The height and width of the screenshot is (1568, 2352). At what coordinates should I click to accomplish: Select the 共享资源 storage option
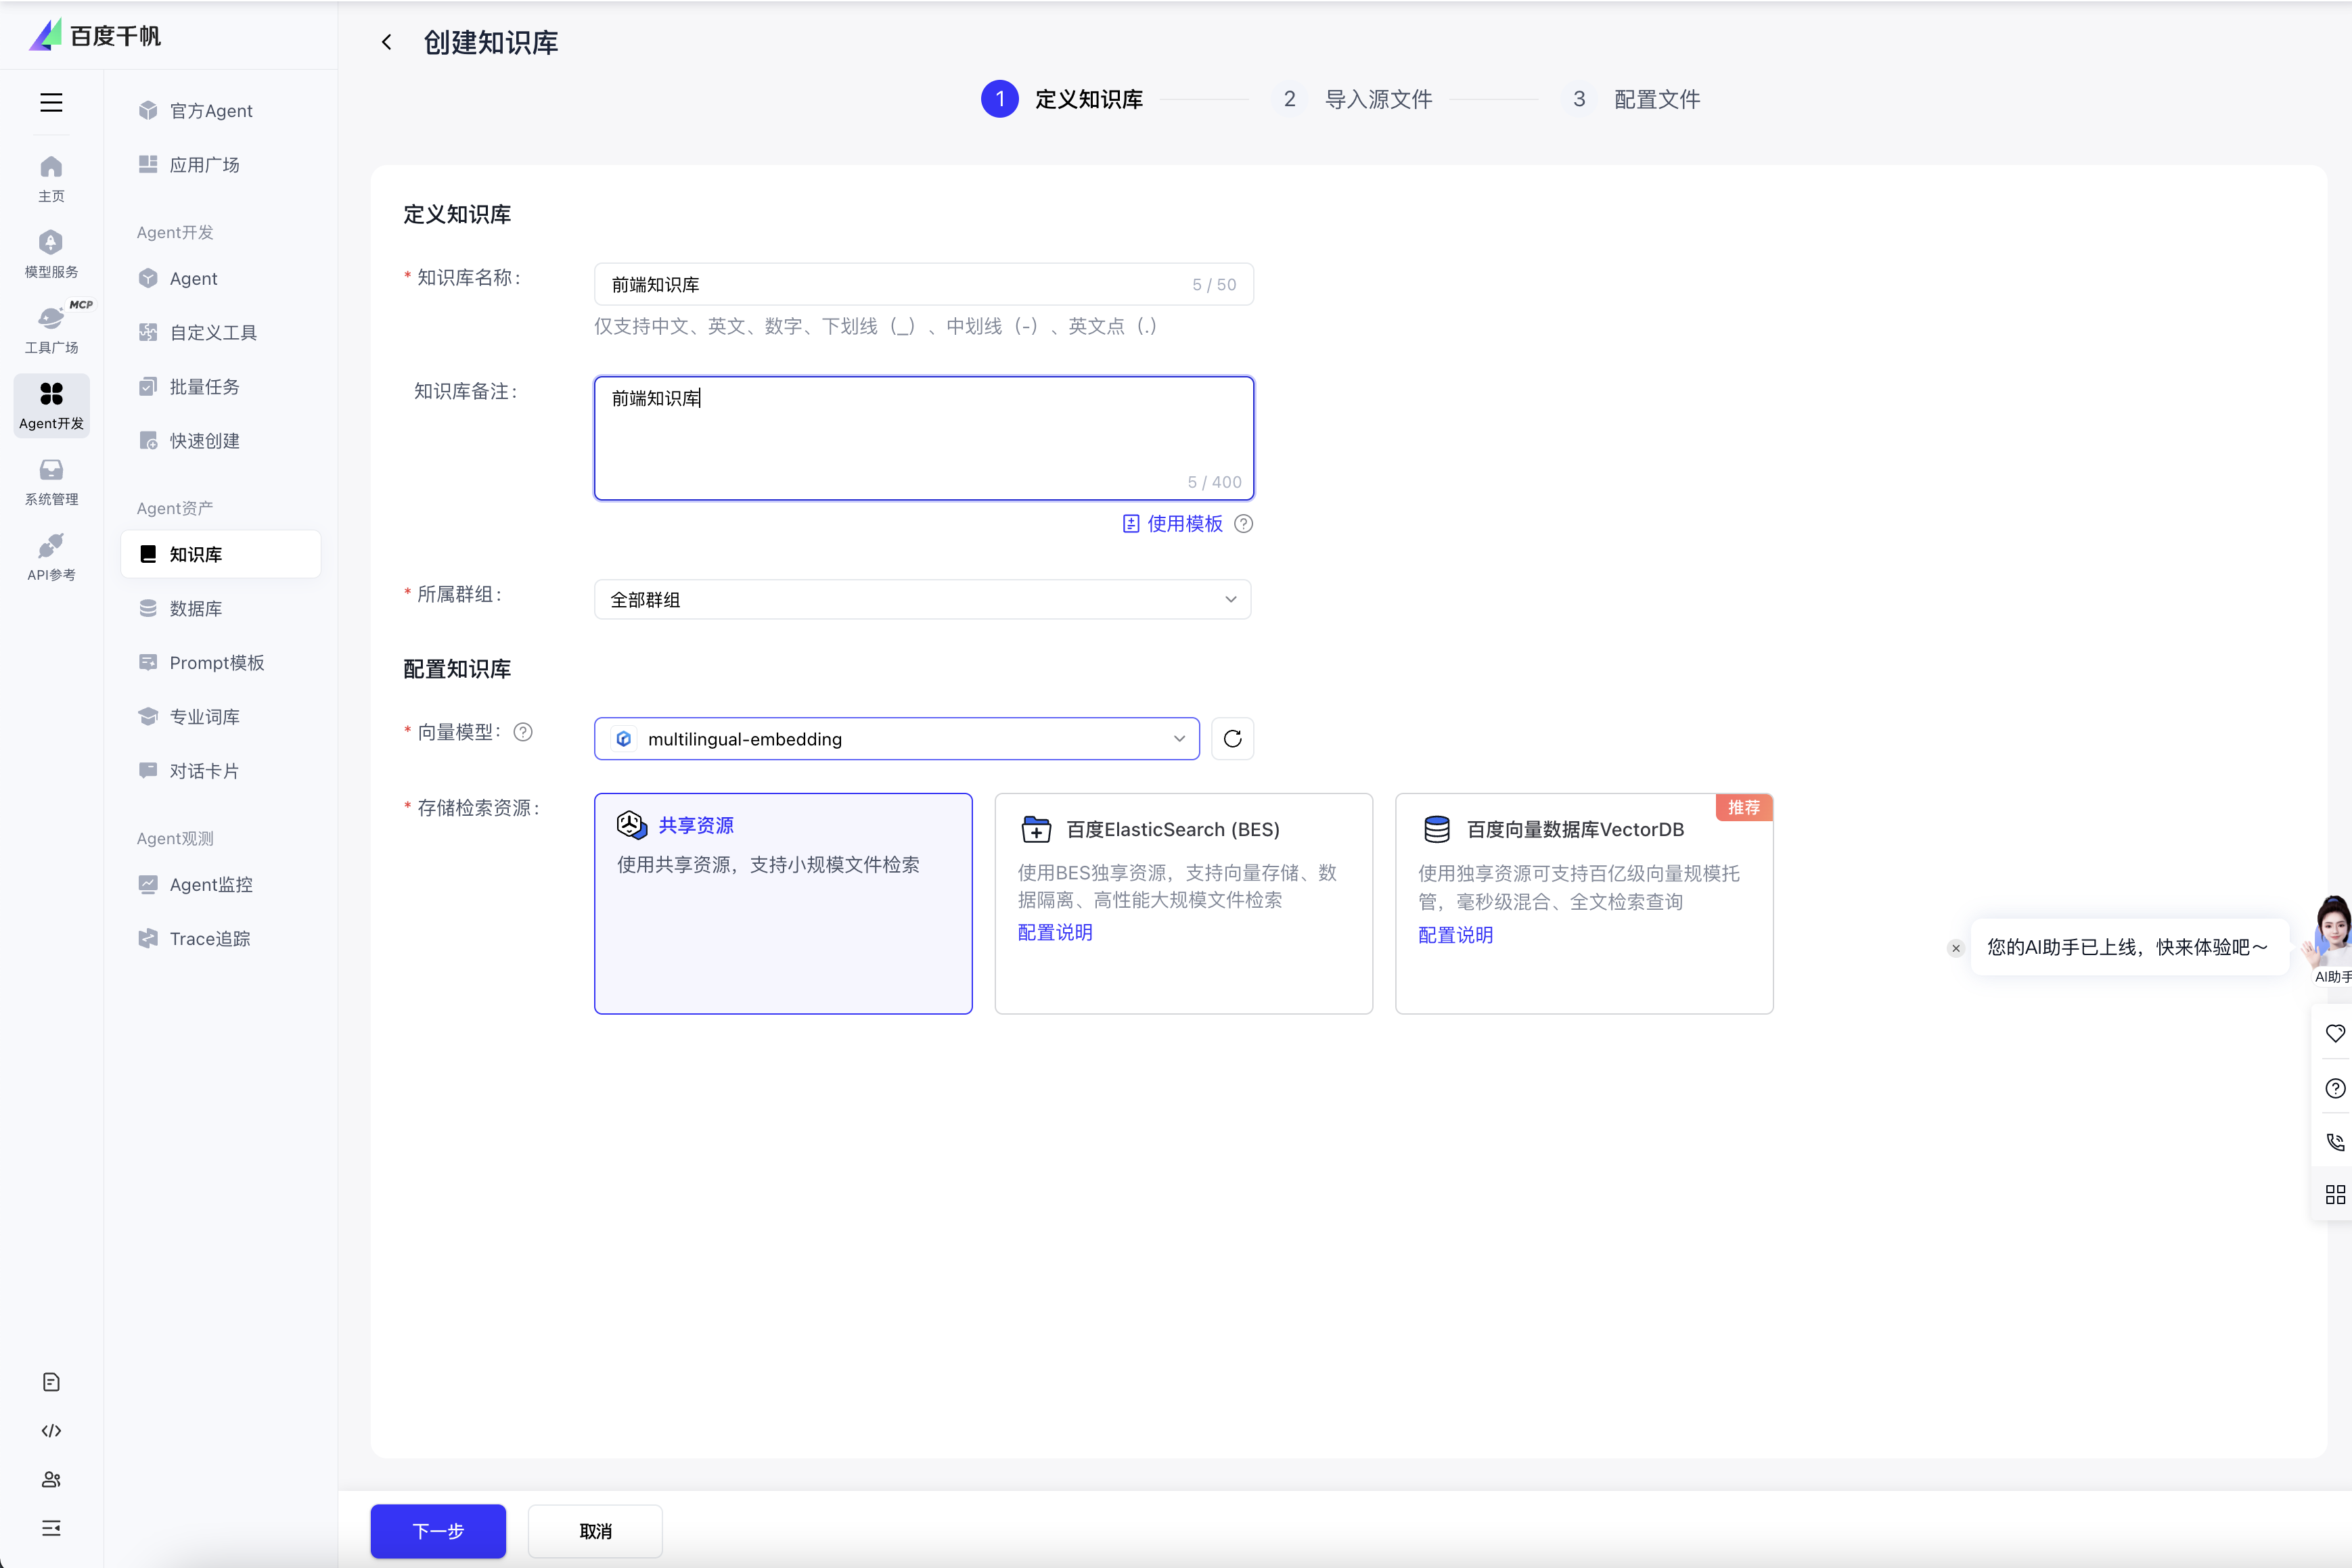pyautogui.click(x=783, y=903)
